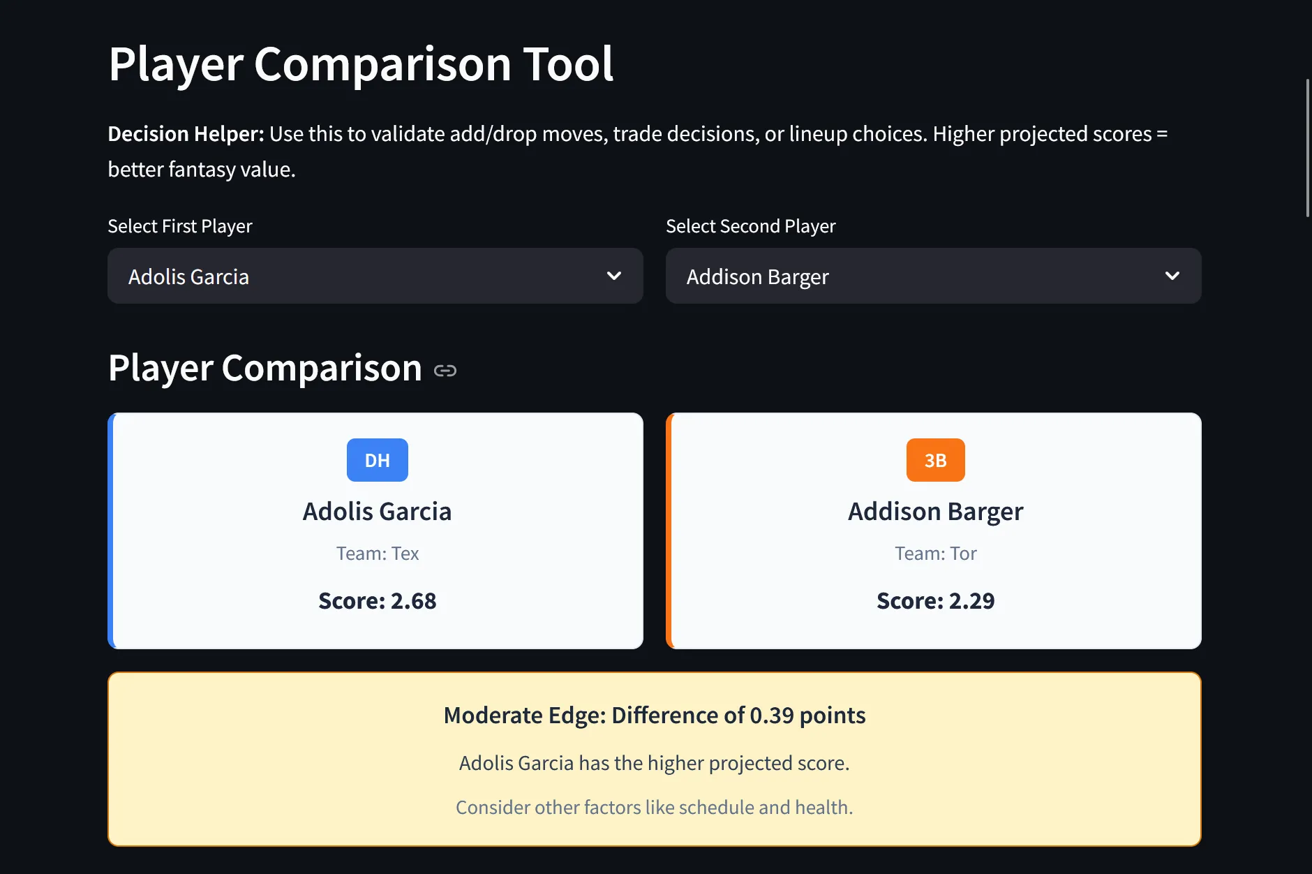The width and height of the screenshot is (1312, 874).
Task: Click the Moderate Edge summary banner
Action: pyautogui.click(x=654, y=760)
